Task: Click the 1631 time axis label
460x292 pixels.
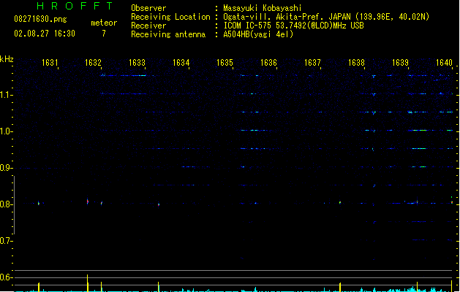Action: pyautogui.click(x=50, y=63)
